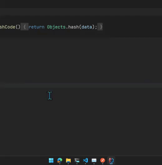Place caret on the return keyword
This screenshot has width=162, height=165.
point(36,27)
